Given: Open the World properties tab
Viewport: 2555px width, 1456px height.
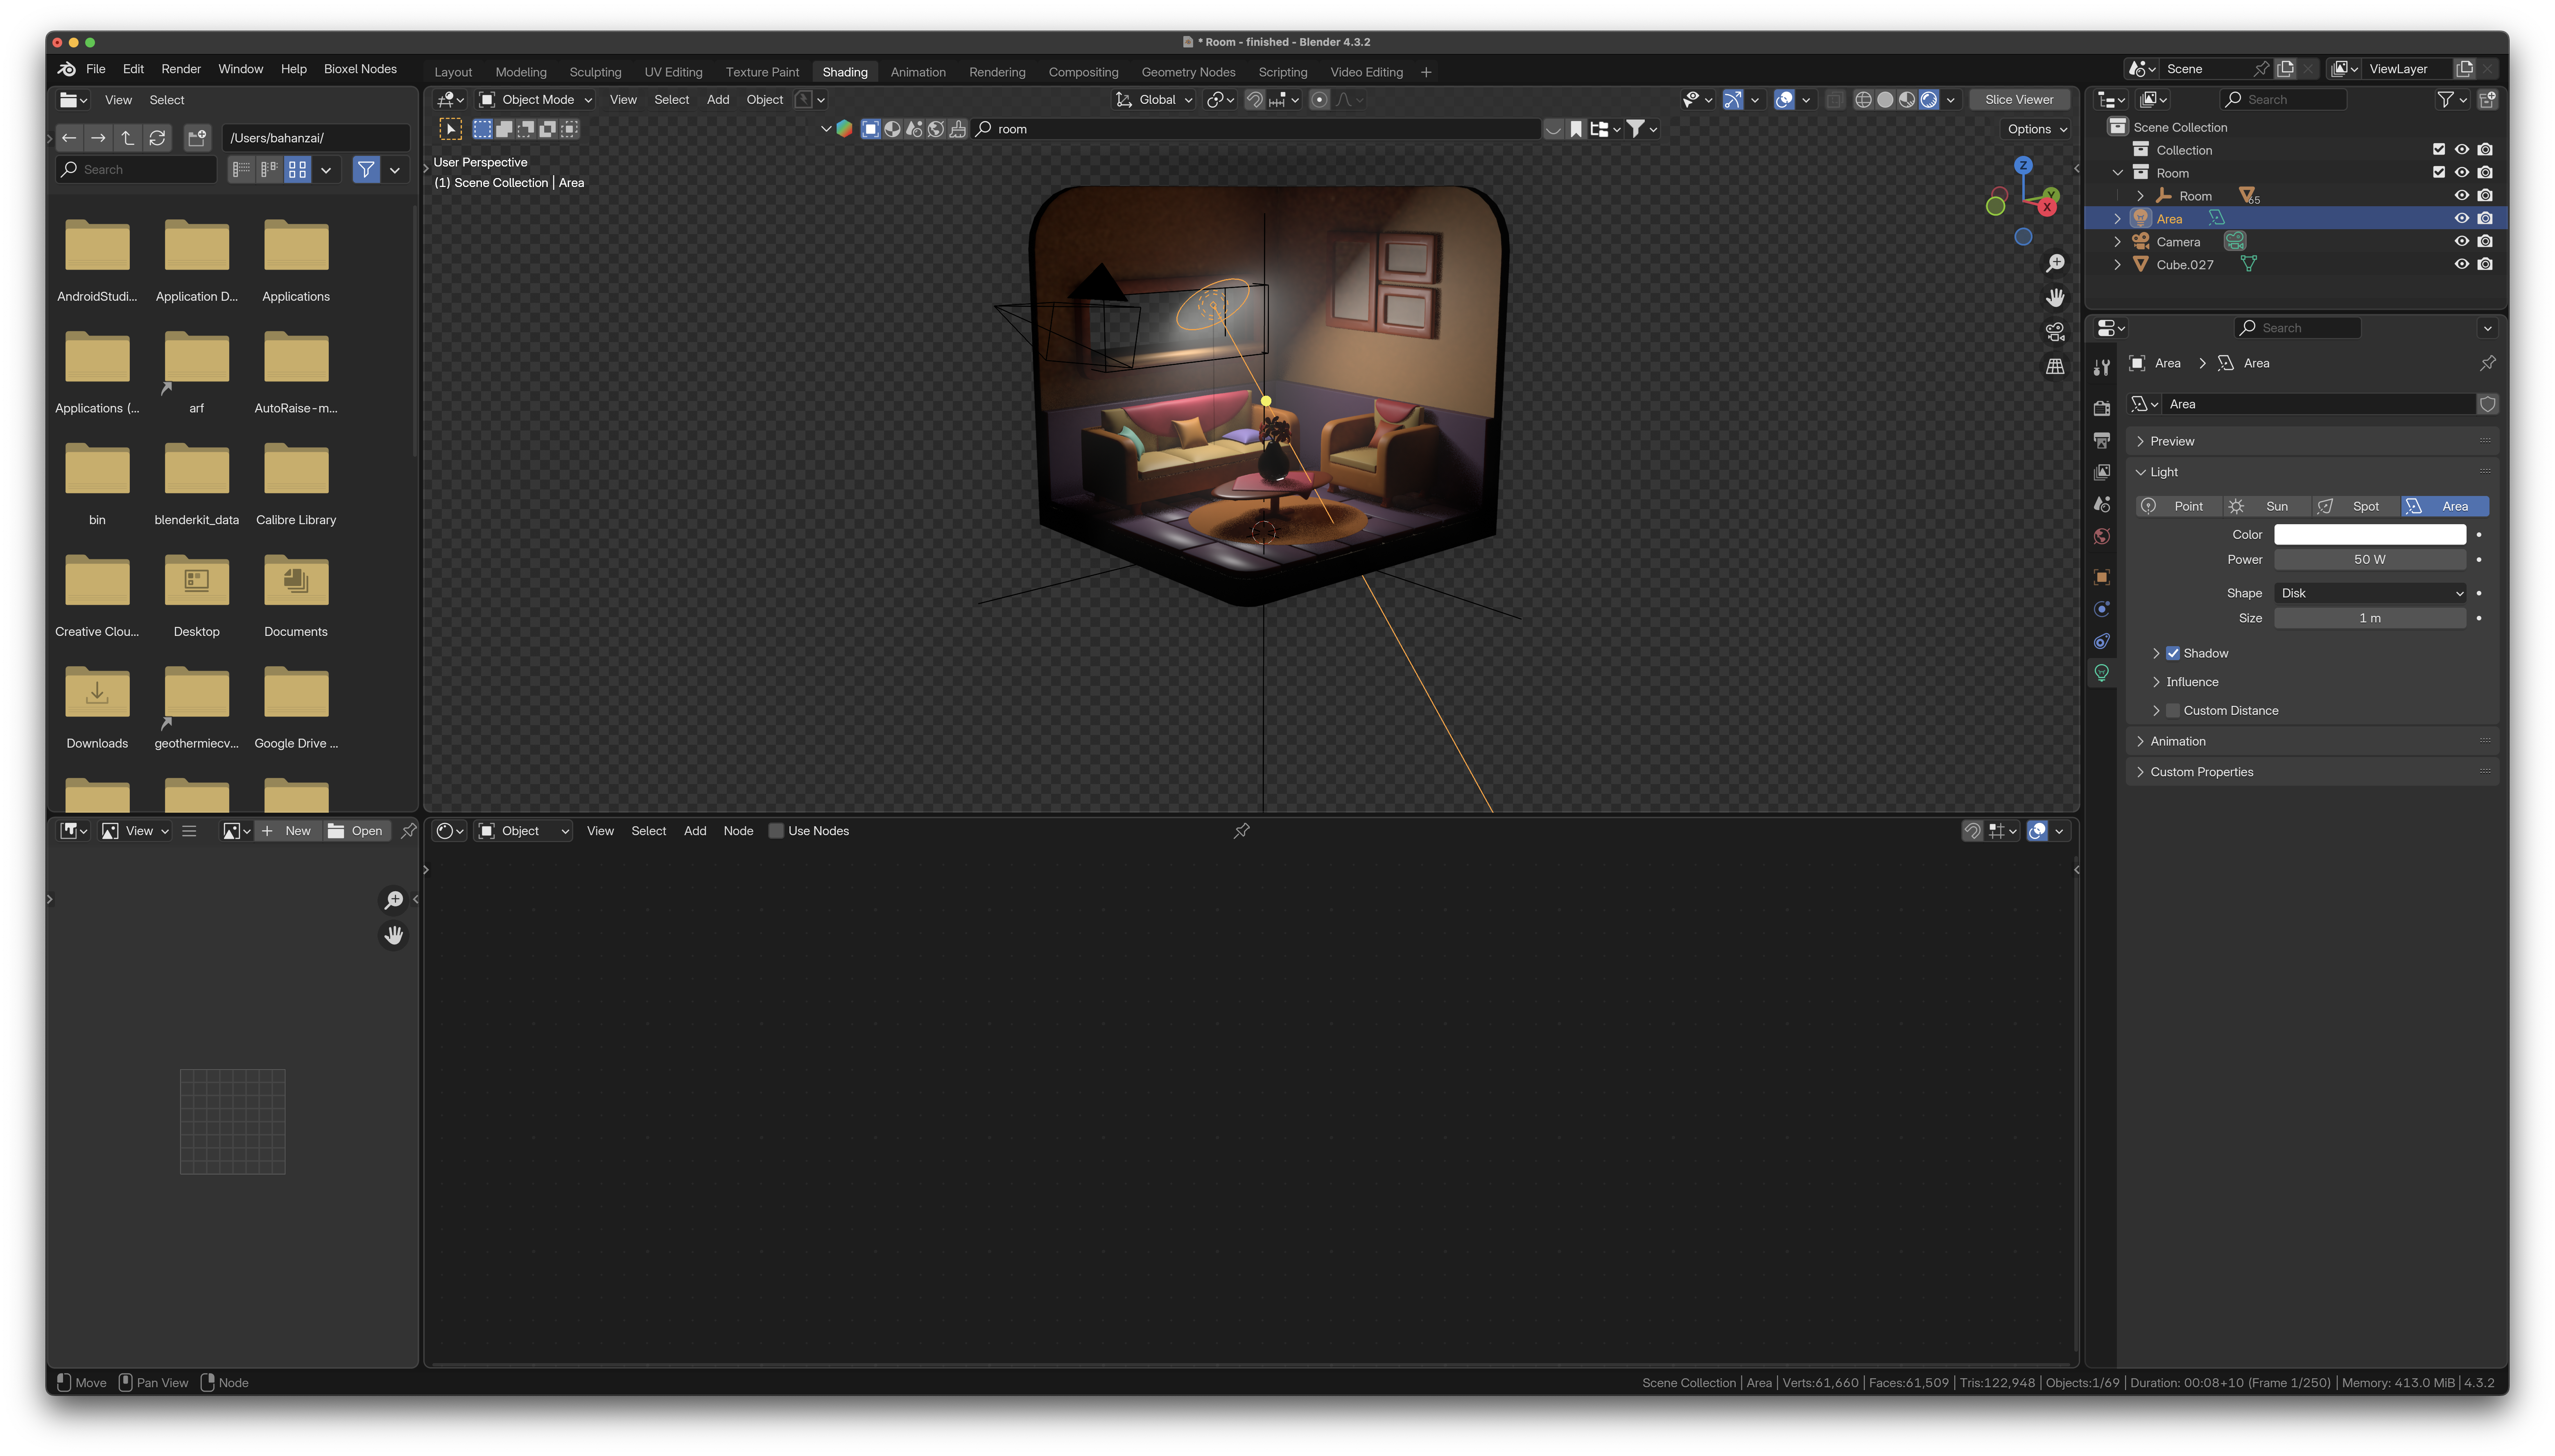Looking at the screenshot, I should 2102,536.
